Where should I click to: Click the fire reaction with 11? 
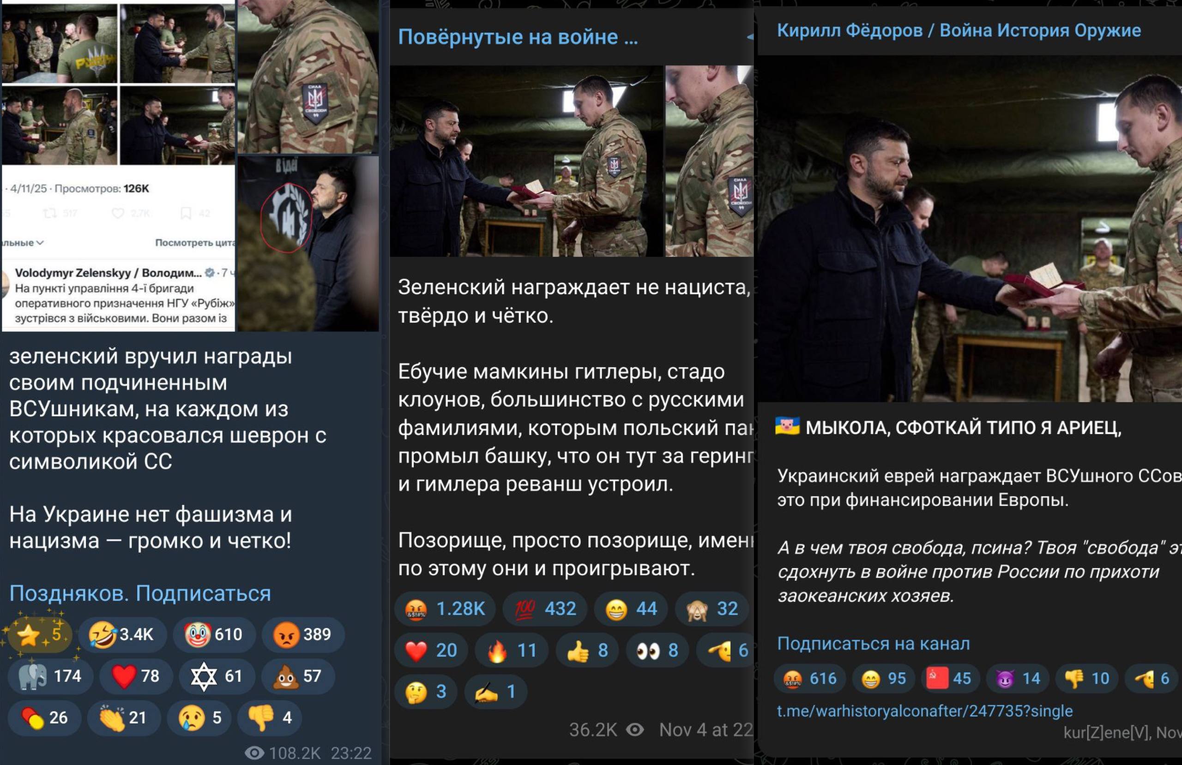point(512,650)
